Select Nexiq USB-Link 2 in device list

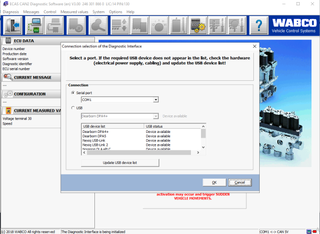[x=95, y=145]
